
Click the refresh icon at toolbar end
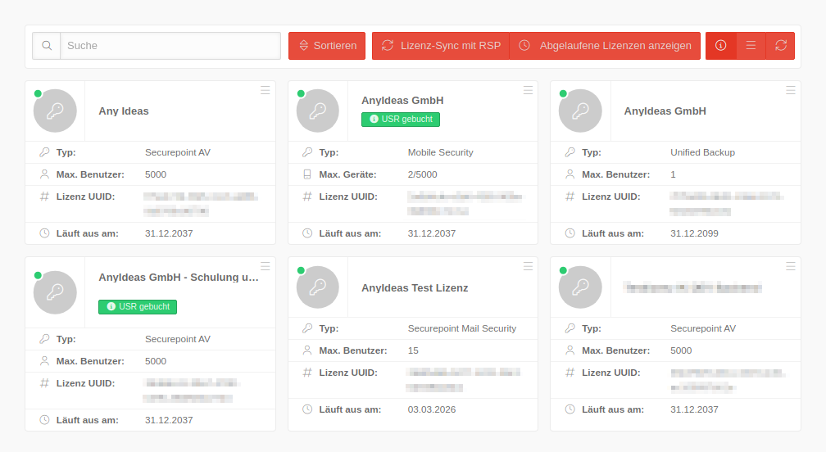780,46
